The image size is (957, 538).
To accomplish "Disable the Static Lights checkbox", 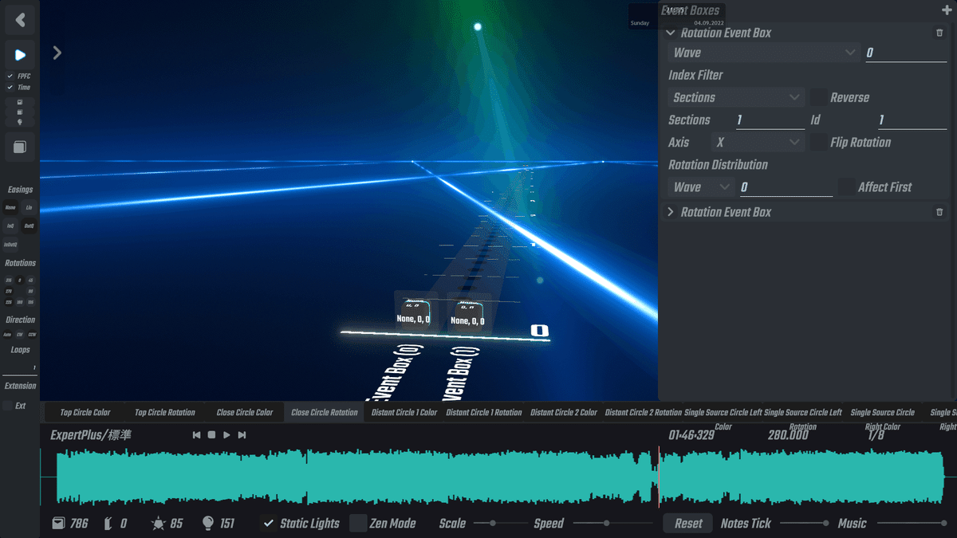I will point(269,524).
